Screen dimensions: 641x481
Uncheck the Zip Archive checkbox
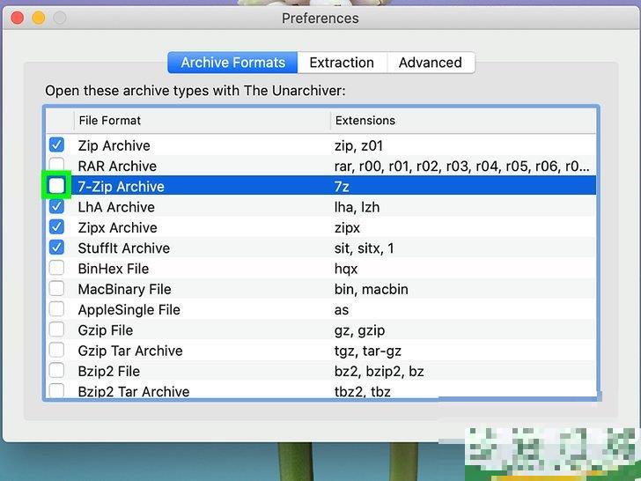[57, 145]
